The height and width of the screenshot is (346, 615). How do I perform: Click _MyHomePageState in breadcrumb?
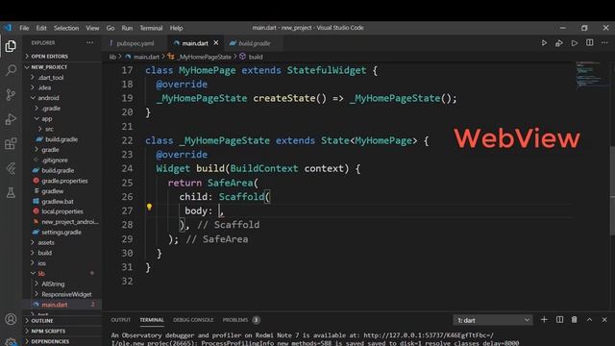point(205,57)
